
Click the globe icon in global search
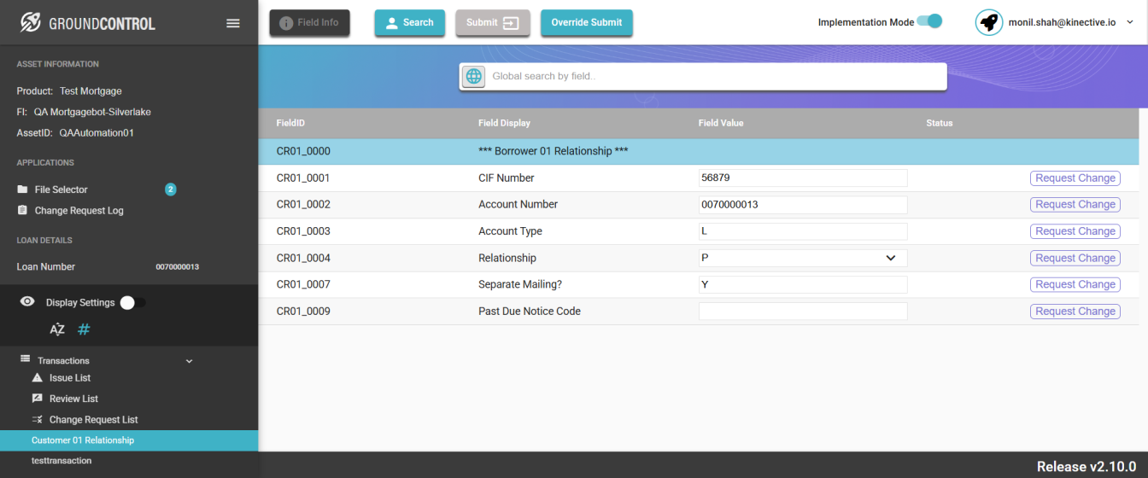pos(473,76)
